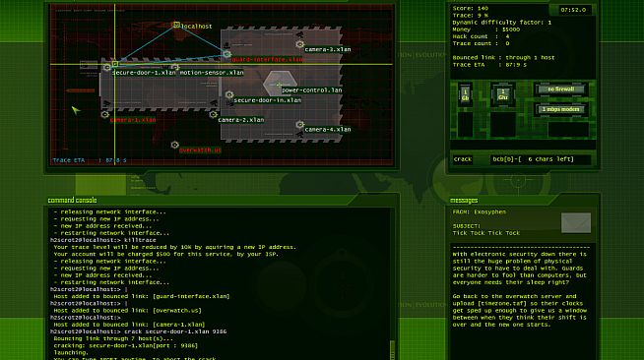644x360 pixels.
Task: Click the 'guard-interface.xlan' red label on map
Action: [x=268, y=59]
